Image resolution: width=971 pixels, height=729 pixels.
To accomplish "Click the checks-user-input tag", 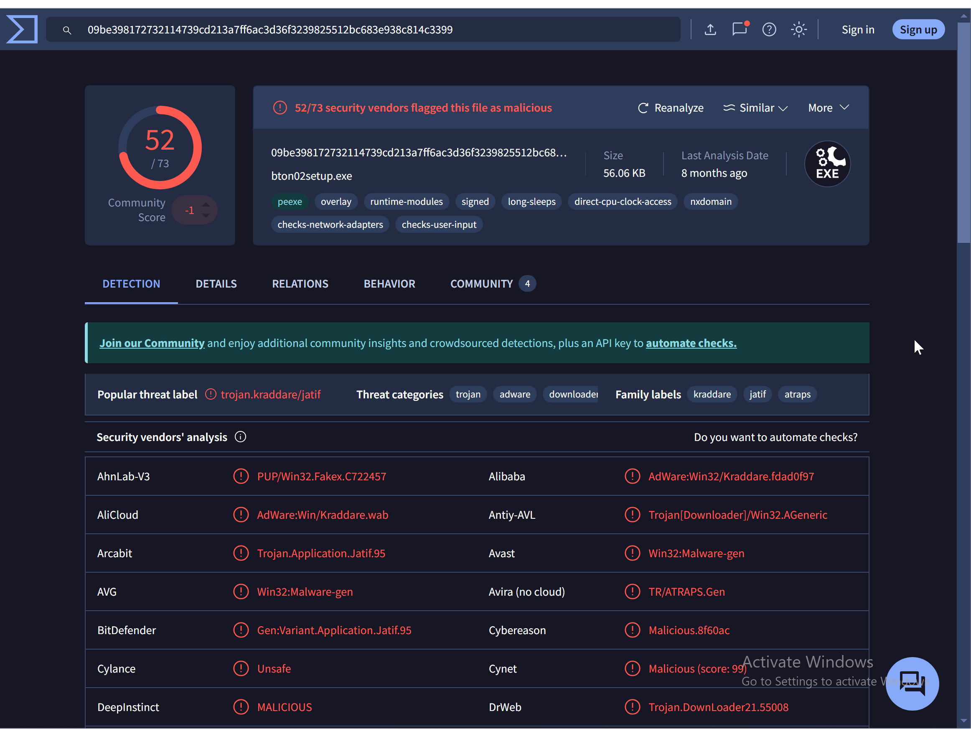I will pos(439,224).
